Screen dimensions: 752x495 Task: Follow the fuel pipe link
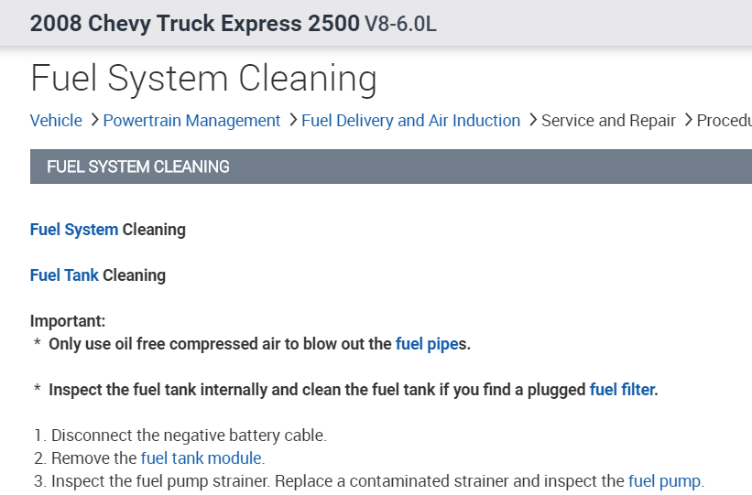[x=426, y=344]
